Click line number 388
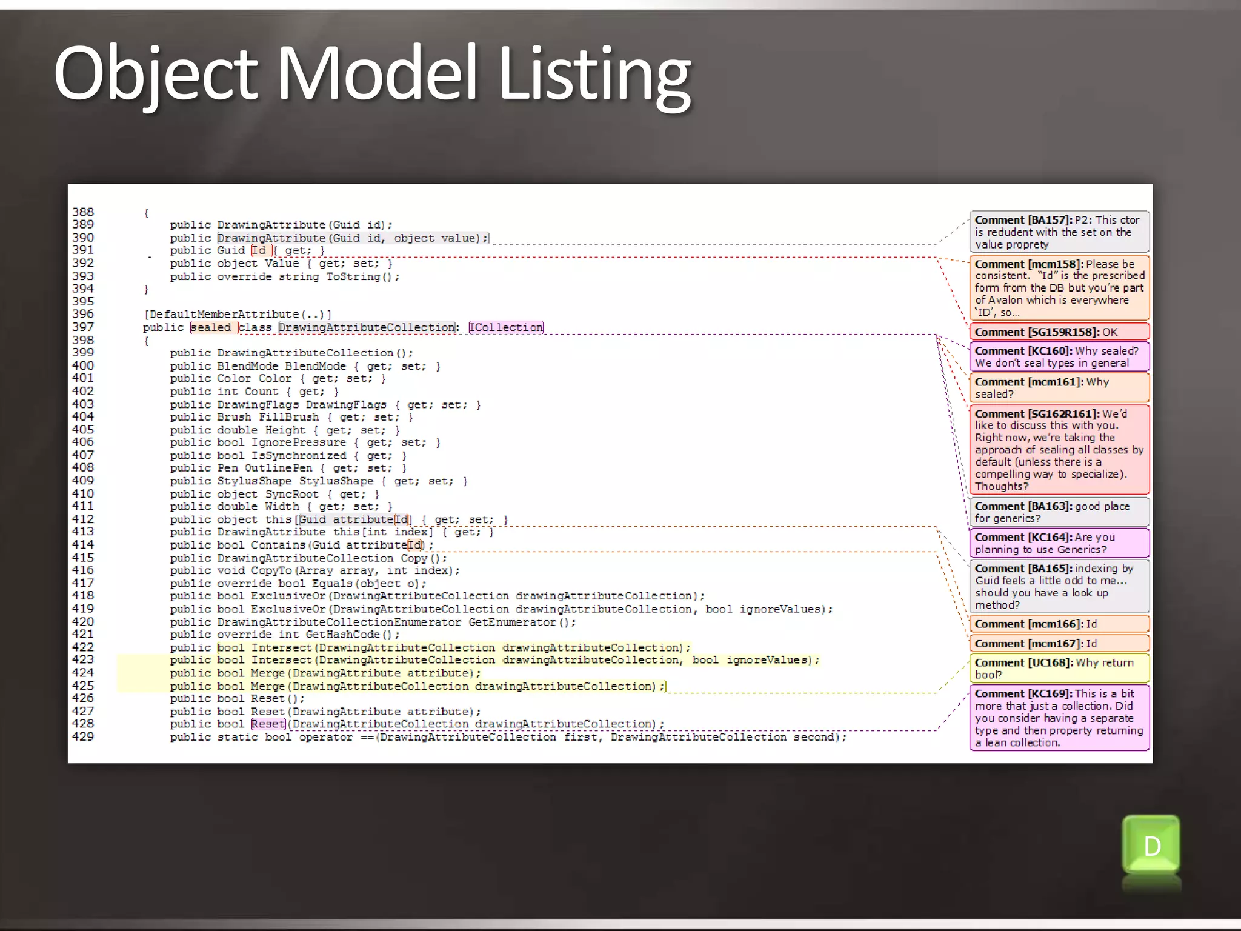Image resolution: width=1241 pixels, height=931 pixels. 83,212
